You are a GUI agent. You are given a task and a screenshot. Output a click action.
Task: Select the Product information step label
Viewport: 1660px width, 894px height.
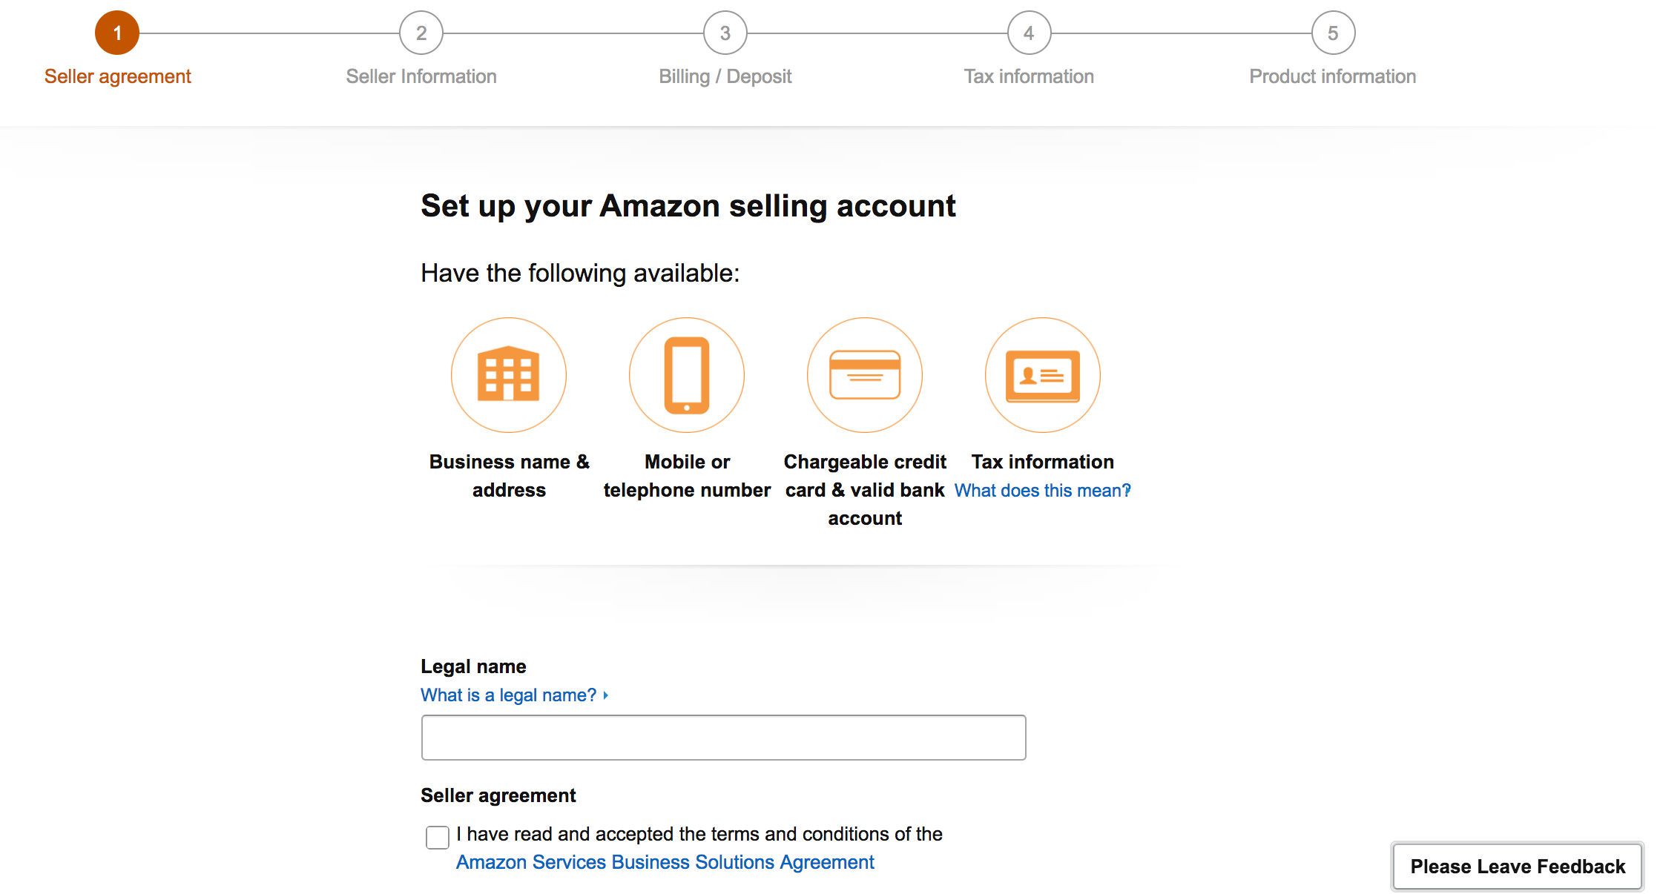click(x=1333, y=76)
